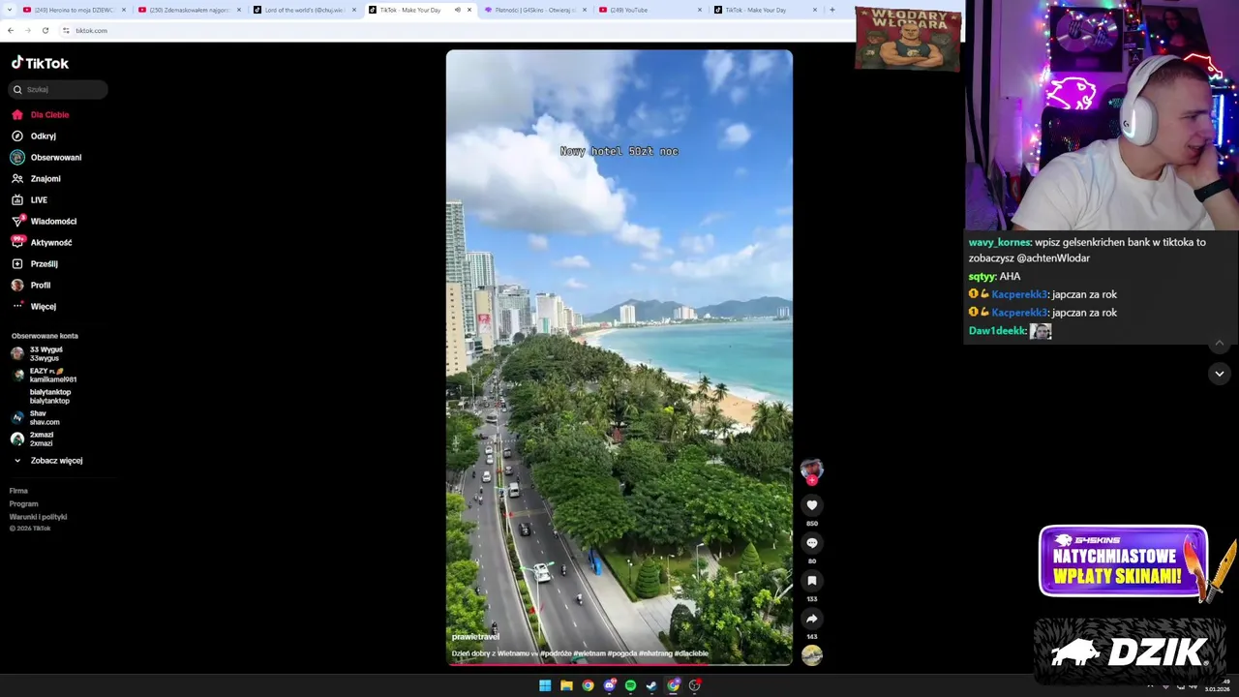Screen dimensions: 1239x697
Task: Click Prześlij upload option
Action: pos(35,263)
